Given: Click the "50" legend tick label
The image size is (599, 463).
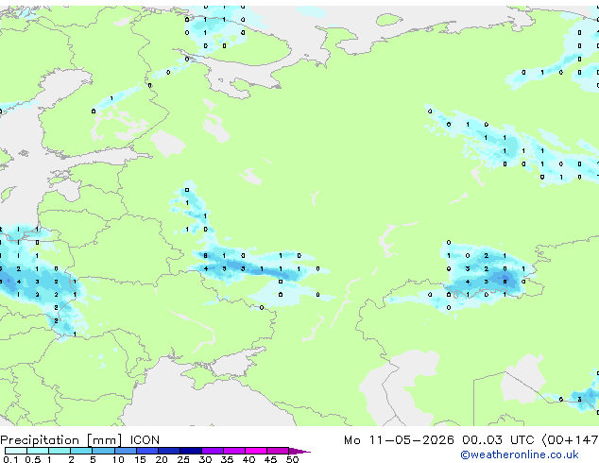Looking at the screenshot, I should point(292,459).
